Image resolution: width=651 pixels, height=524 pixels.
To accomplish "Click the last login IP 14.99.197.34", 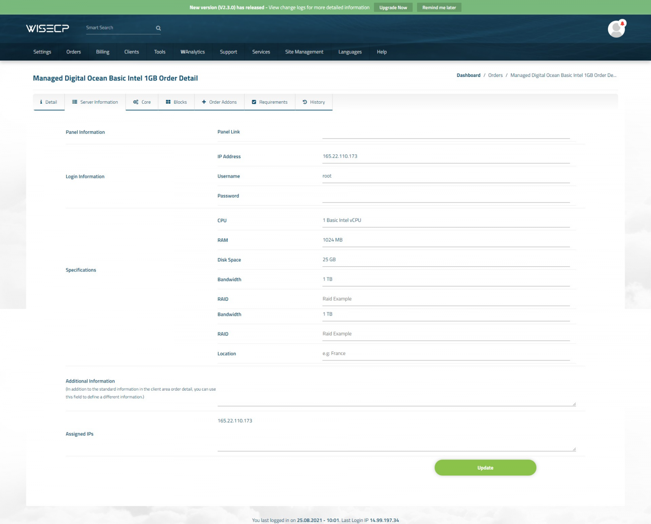I will pos(384,520).
